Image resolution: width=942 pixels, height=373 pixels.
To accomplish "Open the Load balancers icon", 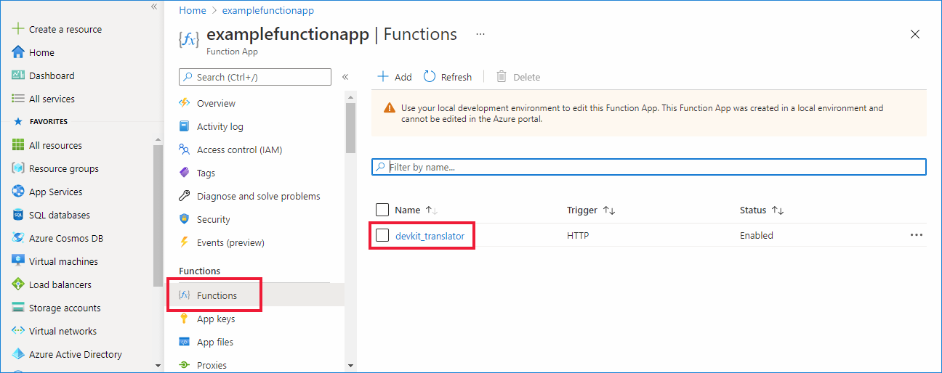I will [18, 284].
